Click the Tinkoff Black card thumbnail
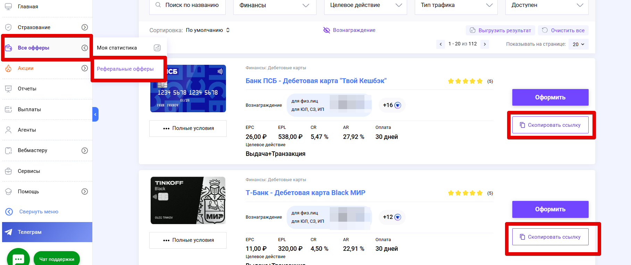Image resolution: width=631 pixels, height=265 pixels. point(188,201)
